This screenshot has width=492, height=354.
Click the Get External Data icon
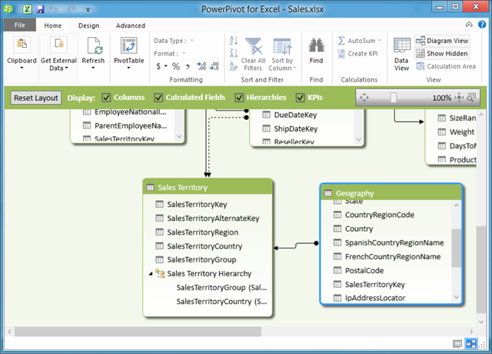pos(58,45)
